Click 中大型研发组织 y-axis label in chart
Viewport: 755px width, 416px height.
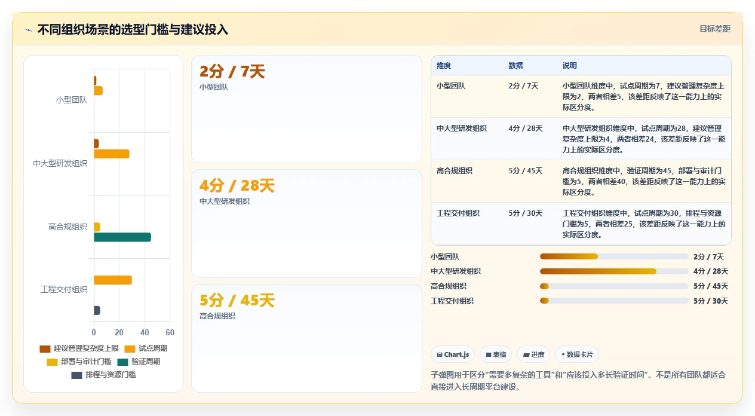coord(60,163)
